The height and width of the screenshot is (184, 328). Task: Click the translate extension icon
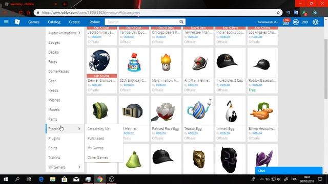tap(296, 12)
